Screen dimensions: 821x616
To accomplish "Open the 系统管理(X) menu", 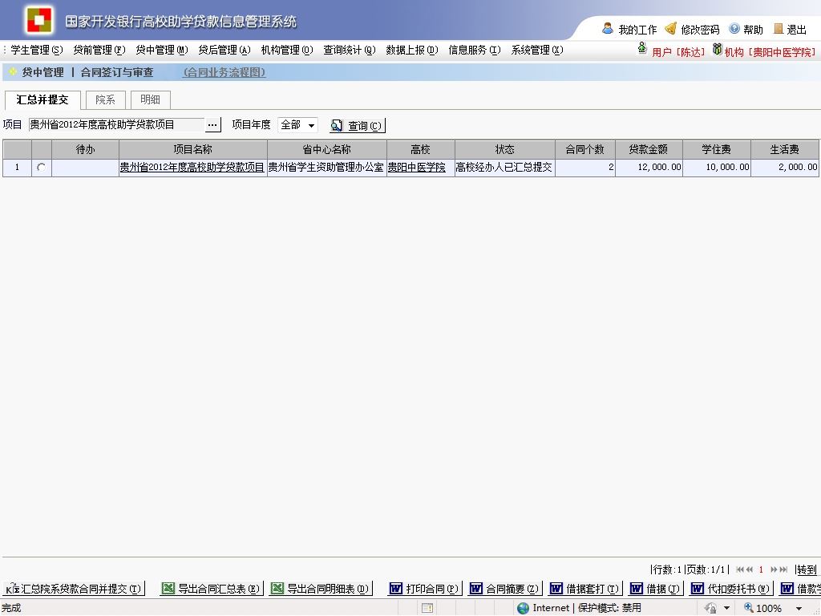I will coord(537,50).
